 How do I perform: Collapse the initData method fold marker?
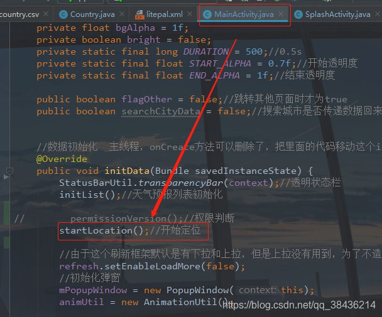(9, 171)
